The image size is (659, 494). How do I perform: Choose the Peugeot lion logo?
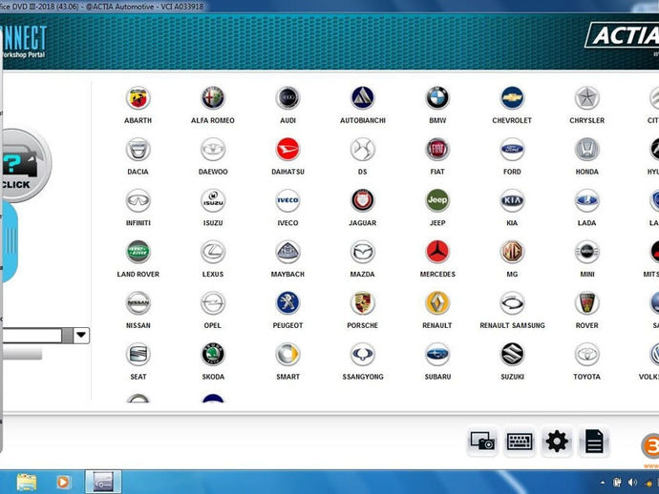pyautogui.click(x=287, y=303)
